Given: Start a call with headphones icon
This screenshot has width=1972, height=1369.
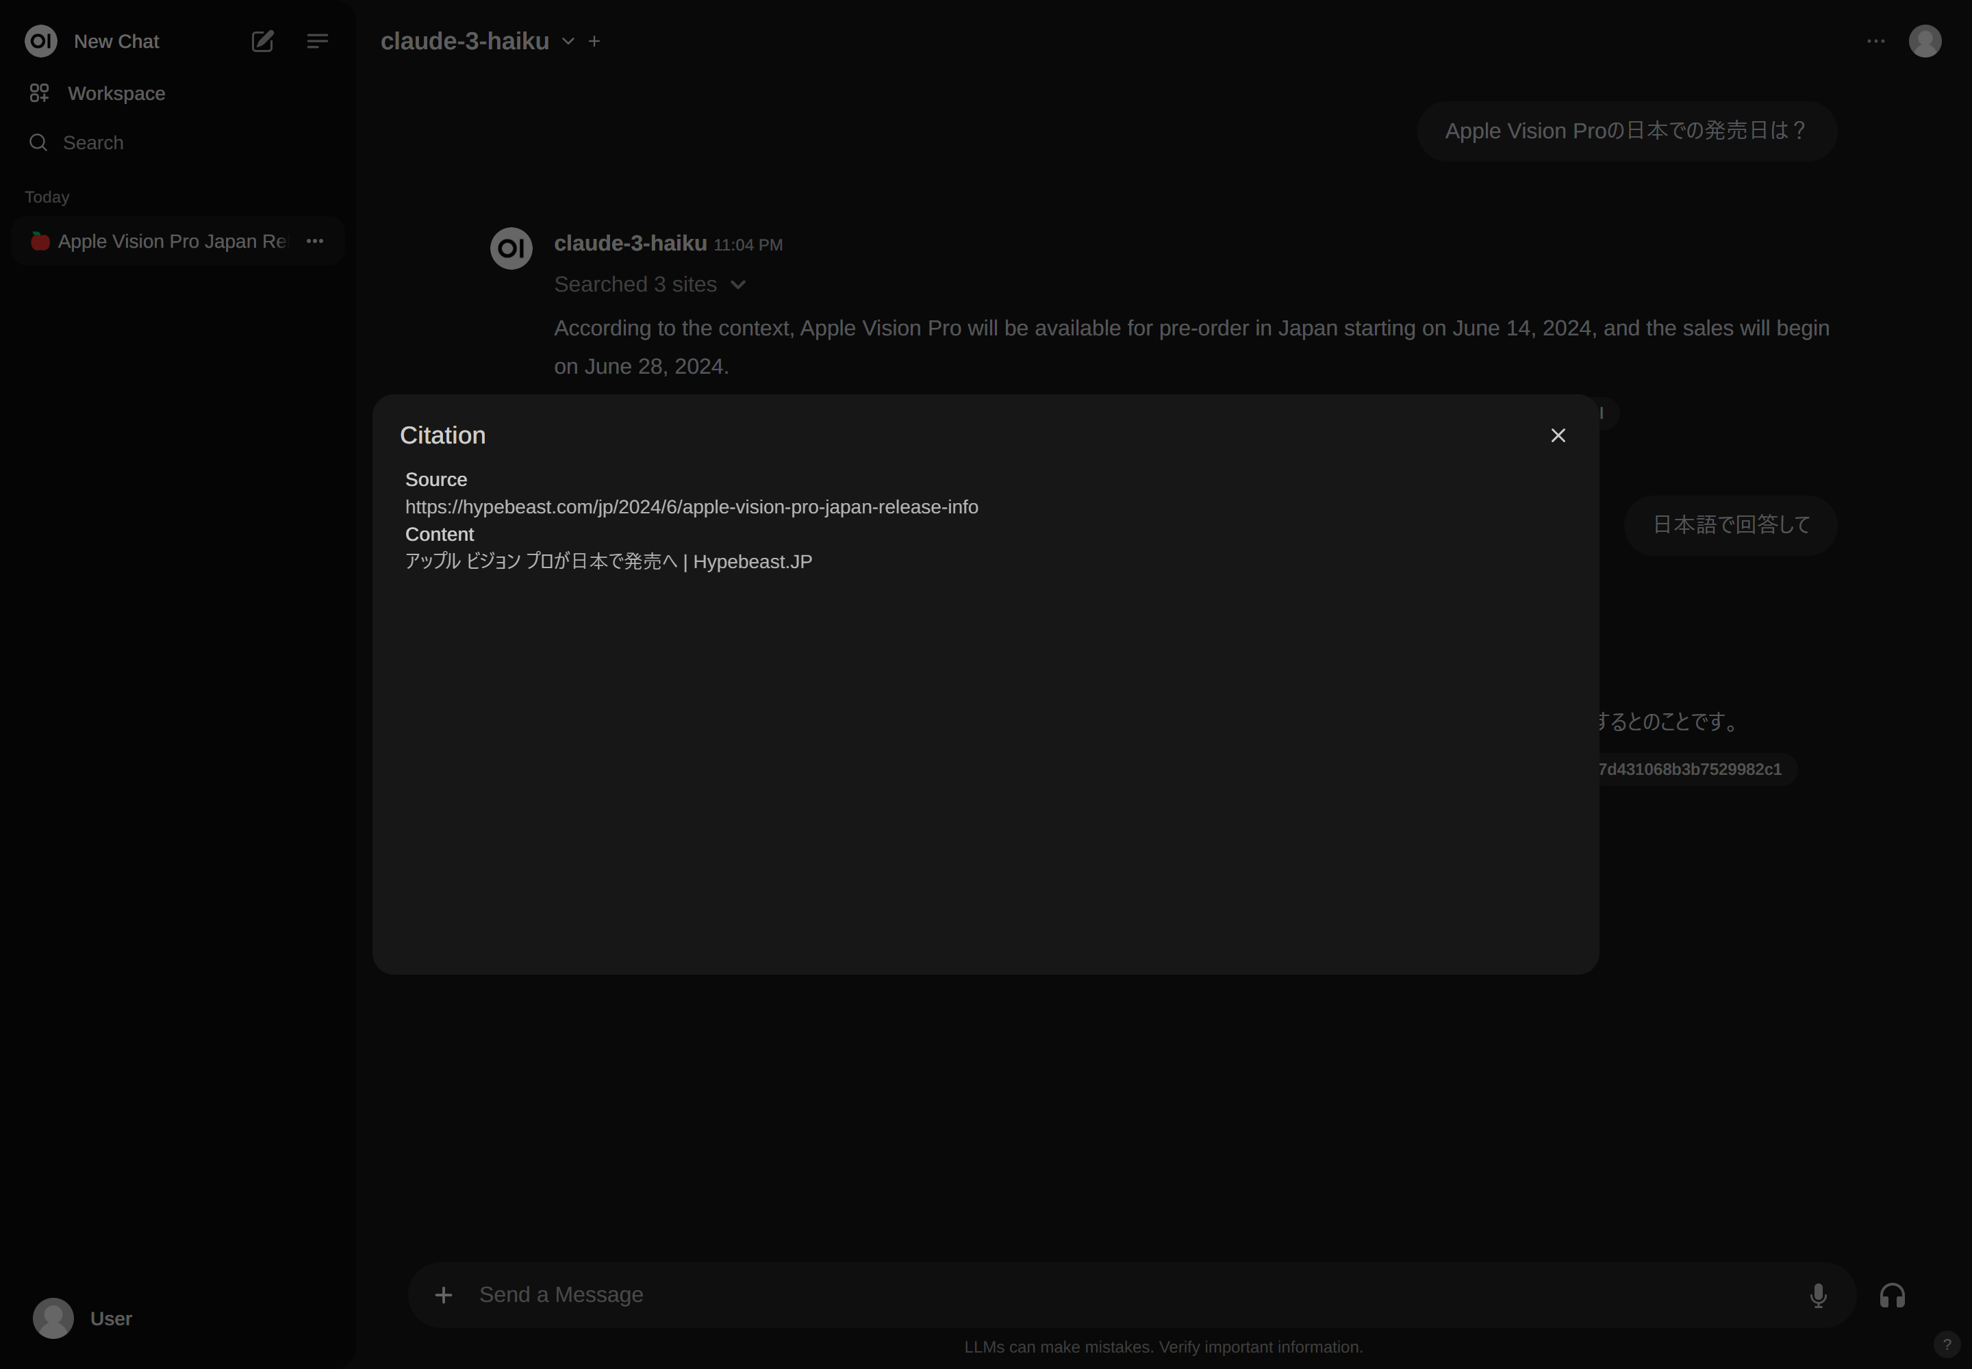Looking at the screenshot, I should point(1892,1295).
